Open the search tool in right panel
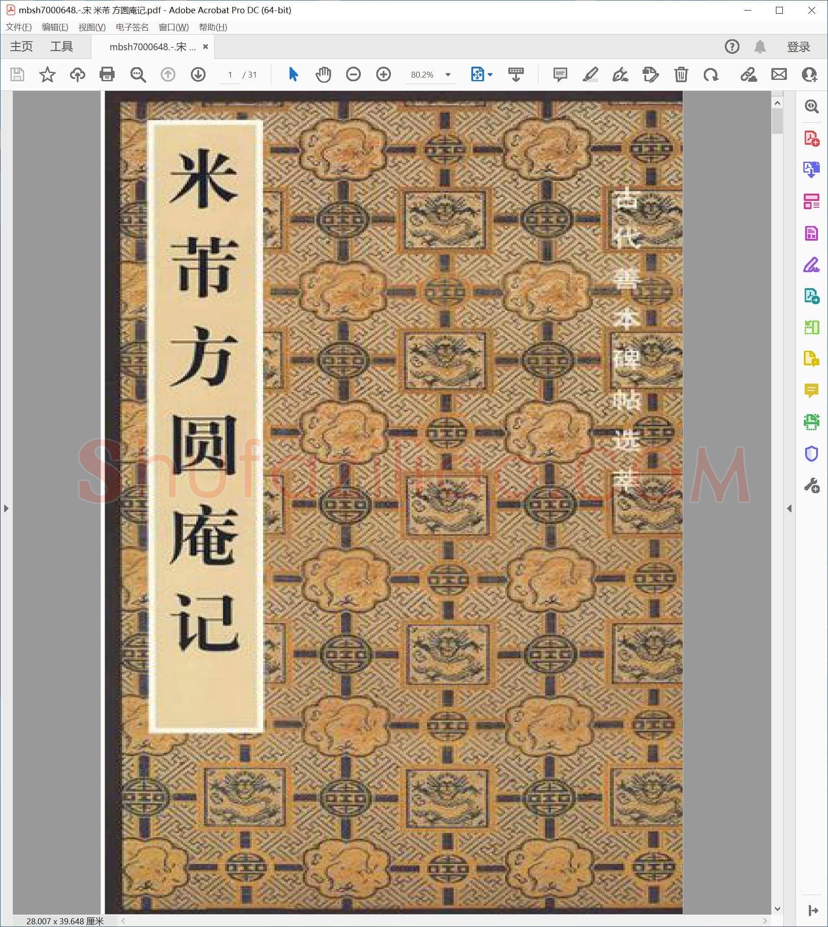The width and height of the screenshot is (828, 927). pyautogui.click(x=812, y=106)
